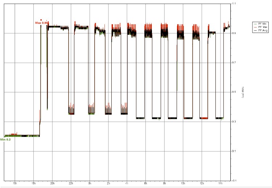The height and width of the screenshot is (188, 272).
Task: Click the 0.5 value on the Y axis
Action: pos(233,92)
